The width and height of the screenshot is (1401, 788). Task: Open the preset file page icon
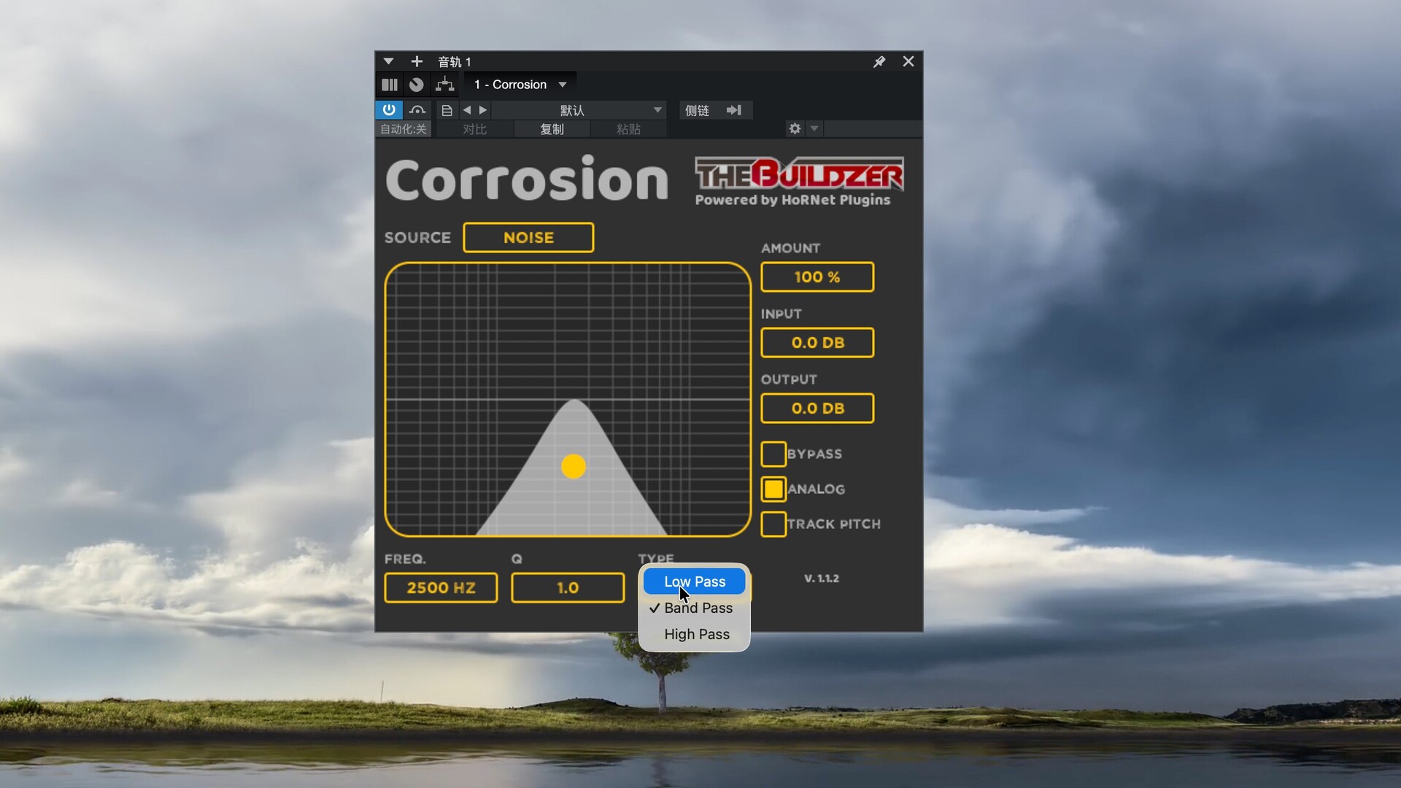pos(447,110)
